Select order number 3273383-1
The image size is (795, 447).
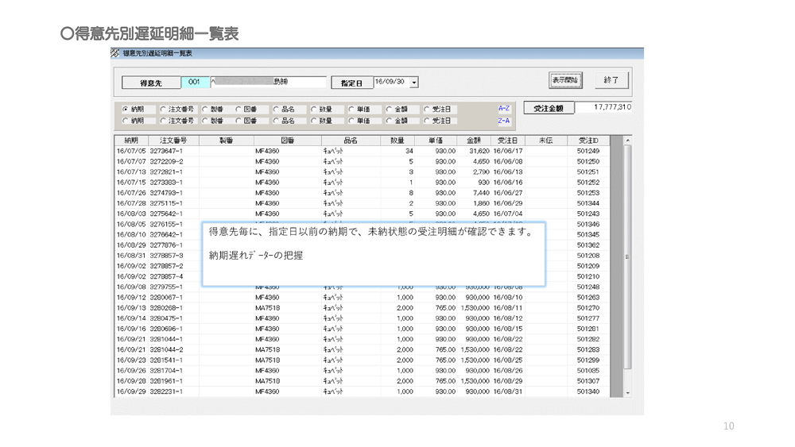pos(166,183)
